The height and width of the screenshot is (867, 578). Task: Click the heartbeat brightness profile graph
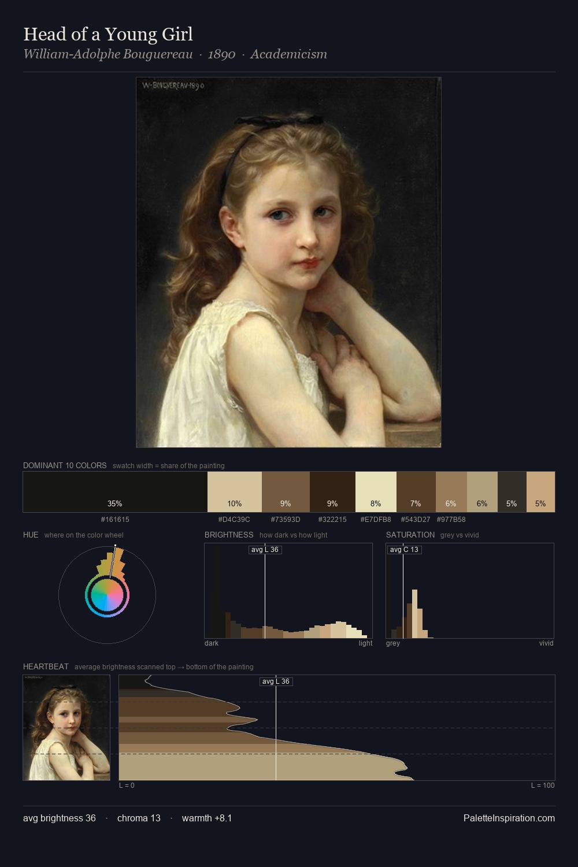click(x=337, y=728)
